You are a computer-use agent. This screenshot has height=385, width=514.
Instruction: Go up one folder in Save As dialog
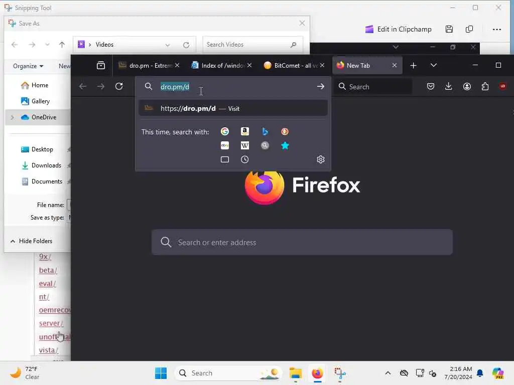(62, 45)
